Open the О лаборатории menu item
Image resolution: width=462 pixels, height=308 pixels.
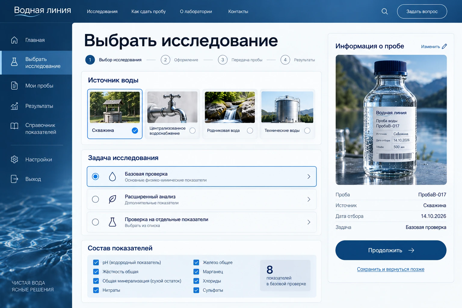tap(196, 11)
